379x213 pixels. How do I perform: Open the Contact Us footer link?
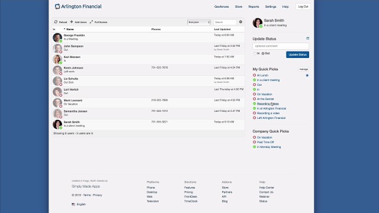(266, 192)
